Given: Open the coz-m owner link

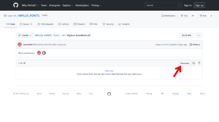Looking at the screenshot, I should (12, 16).
